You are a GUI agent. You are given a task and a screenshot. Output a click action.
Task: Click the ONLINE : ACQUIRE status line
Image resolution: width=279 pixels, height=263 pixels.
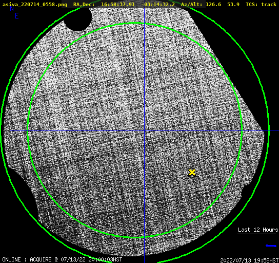(x=62, y=259)
